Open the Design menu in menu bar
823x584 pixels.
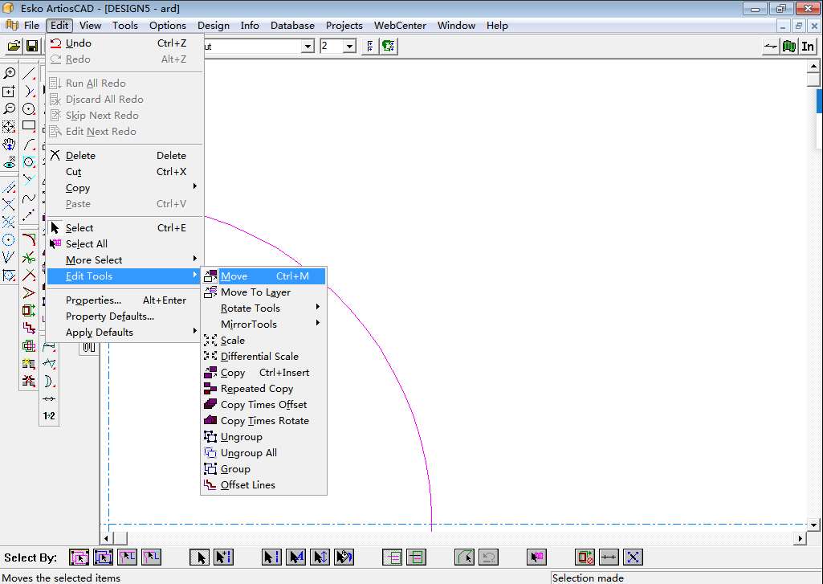[213, 25]
